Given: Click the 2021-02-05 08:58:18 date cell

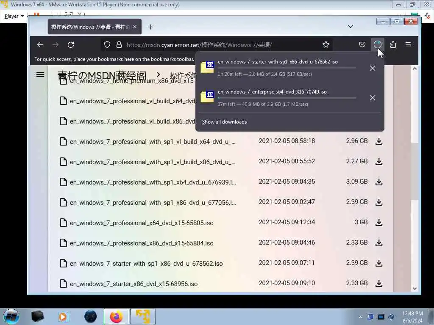Looking at the screenshot, I should 287,141.
